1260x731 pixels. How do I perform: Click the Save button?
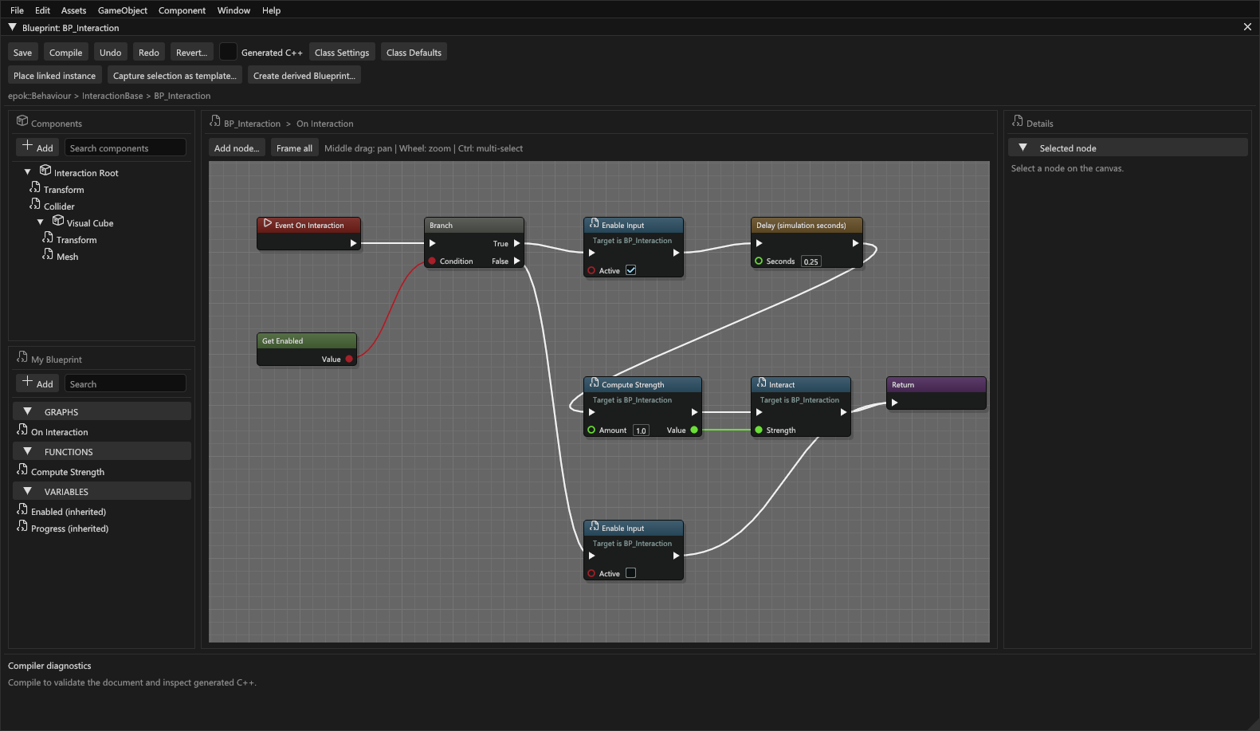(22, 53)
